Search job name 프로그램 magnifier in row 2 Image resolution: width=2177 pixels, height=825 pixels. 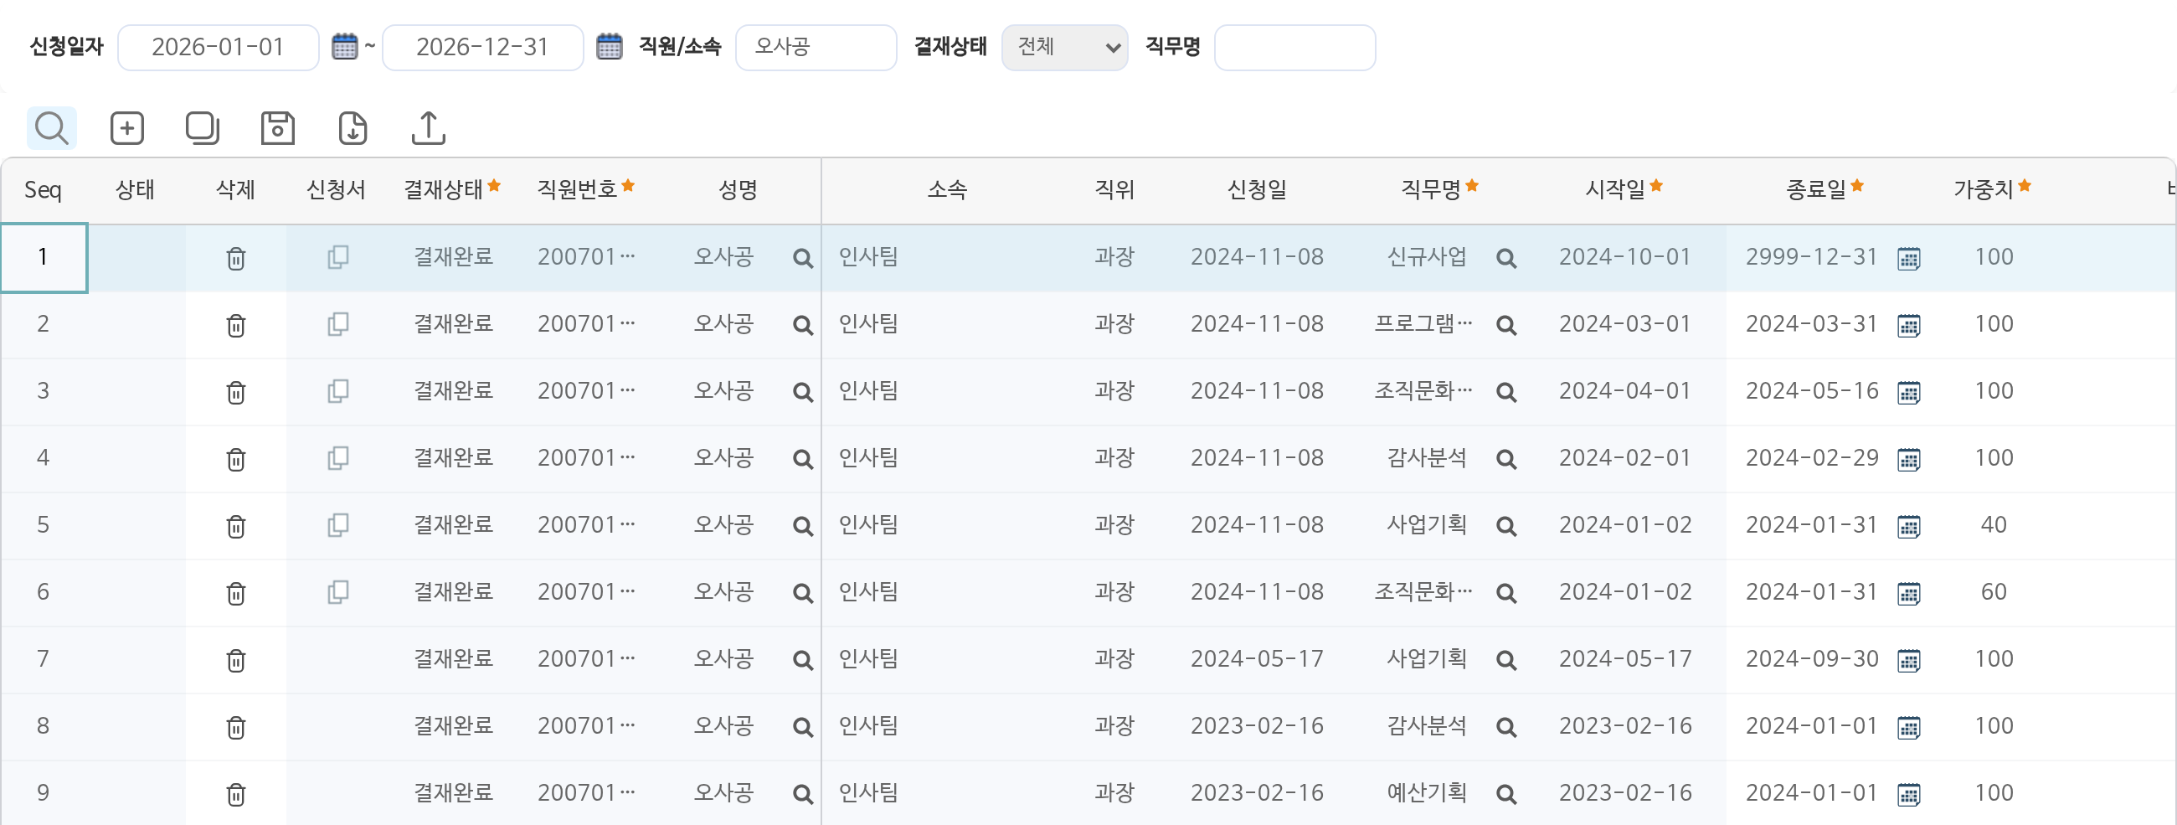point(1506,326)
